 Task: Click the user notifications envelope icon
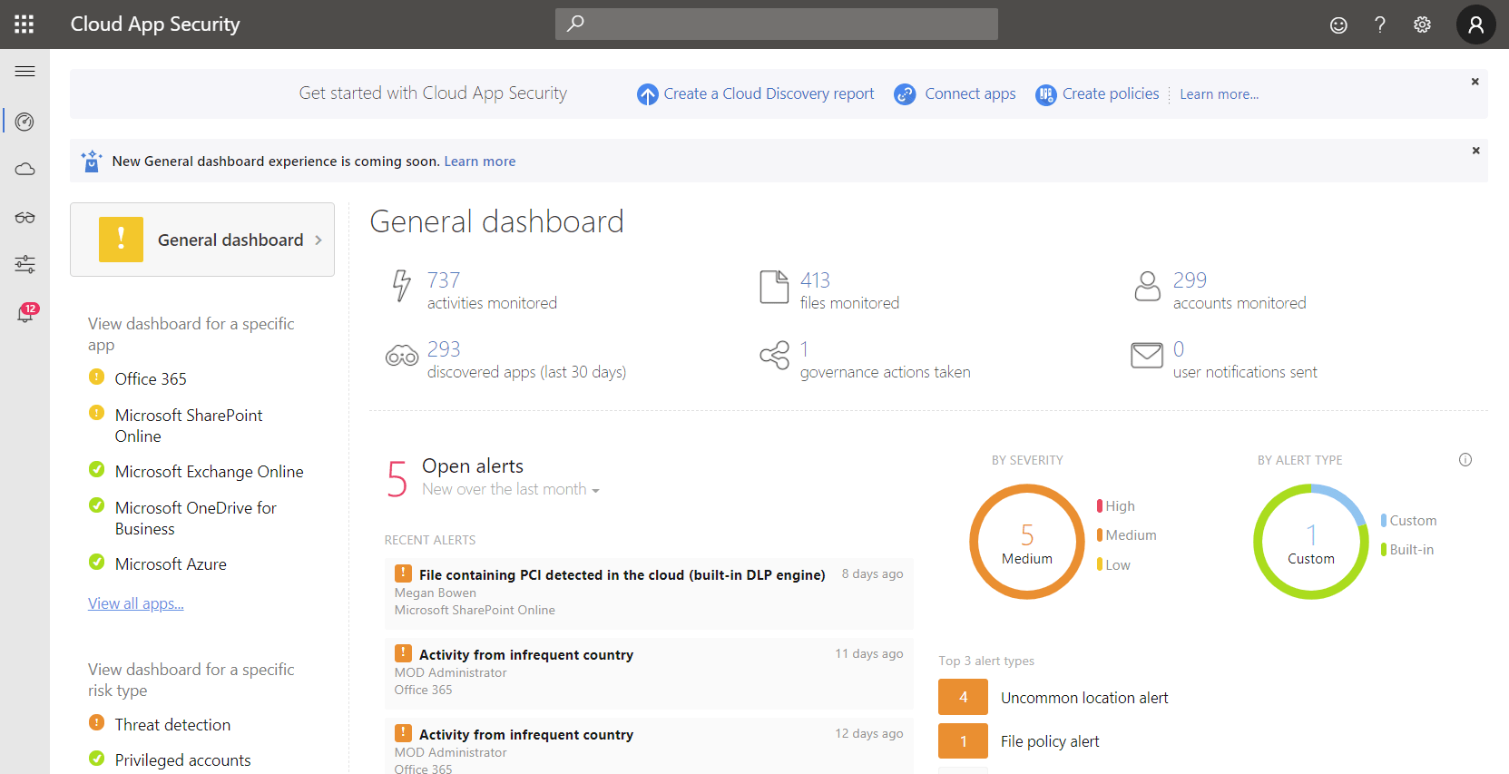coord(1147,355)
